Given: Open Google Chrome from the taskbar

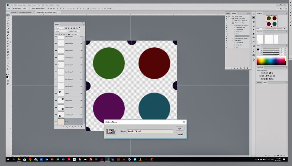Looking at the screenshot, I should click(x=30, y=159).
